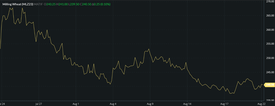The image size is (275, 106).
Task: Select the low value L239.50
Action: coord(74,4)
